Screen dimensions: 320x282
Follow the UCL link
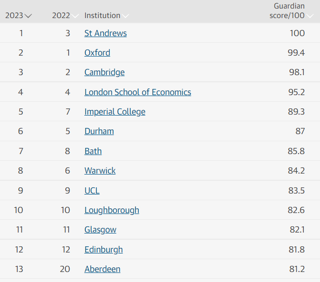tap(92, 191)
